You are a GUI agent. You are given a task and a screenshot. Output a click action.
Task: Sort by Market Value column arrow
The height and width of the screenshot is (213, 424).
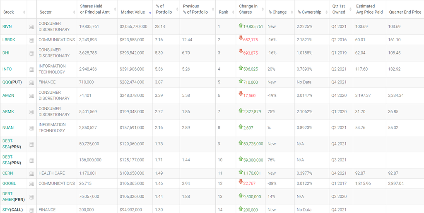coord(150,13)
